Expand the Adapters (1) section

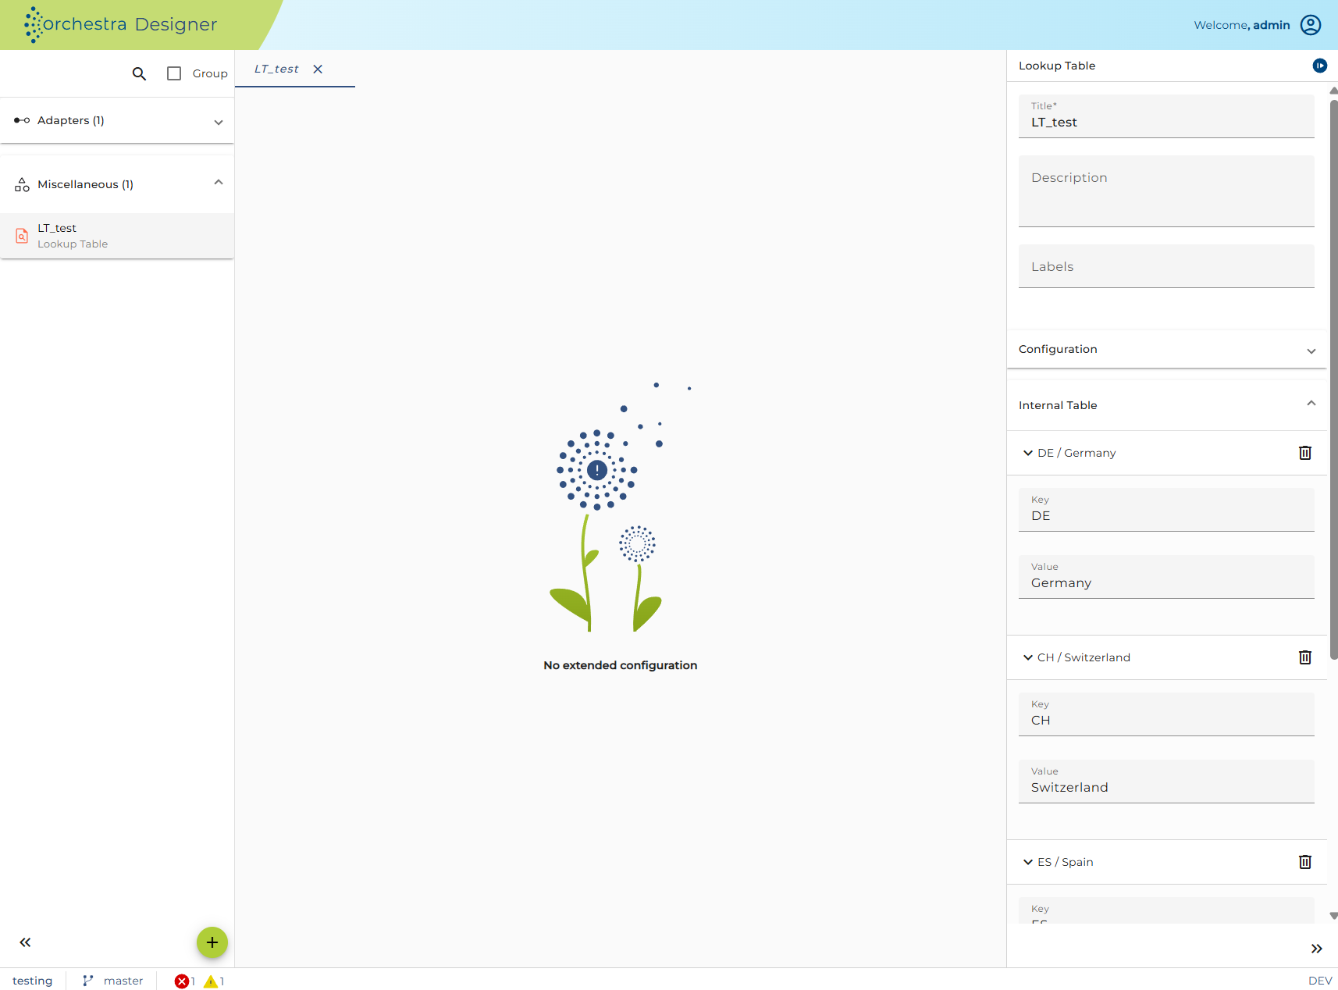click(117, 120)
